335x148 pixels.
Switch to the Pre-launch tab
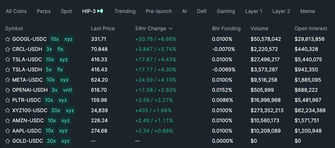159,11
